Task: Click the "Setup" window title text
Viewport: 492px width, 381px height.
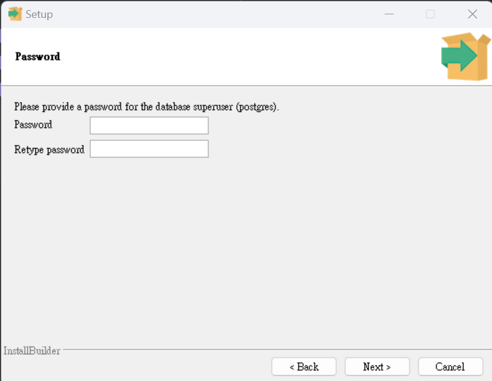Action: 39,14
